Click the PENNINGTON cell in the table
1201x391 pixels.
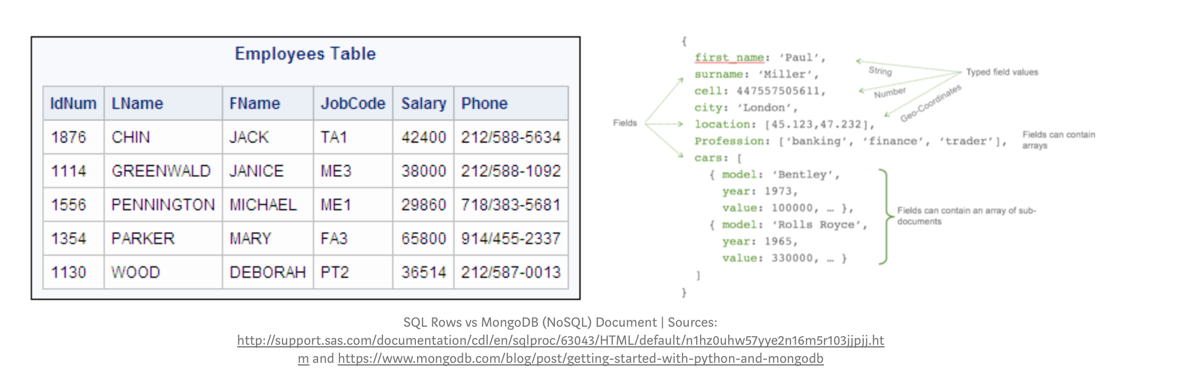click(x=163, y=205)
